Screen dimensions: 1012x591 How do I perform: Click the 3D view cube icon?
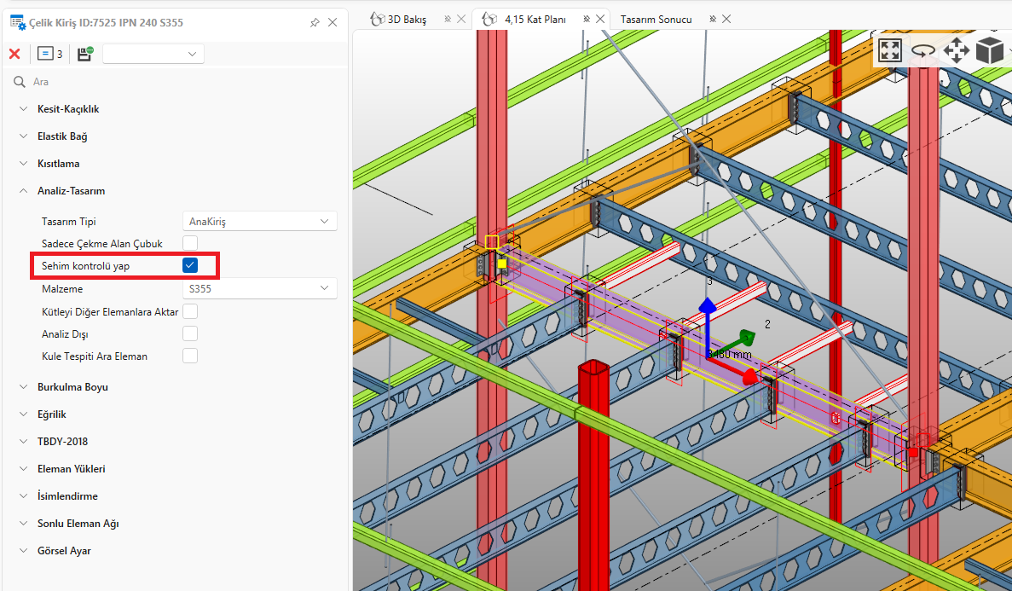pyautogui.click(x=989, y=50)
